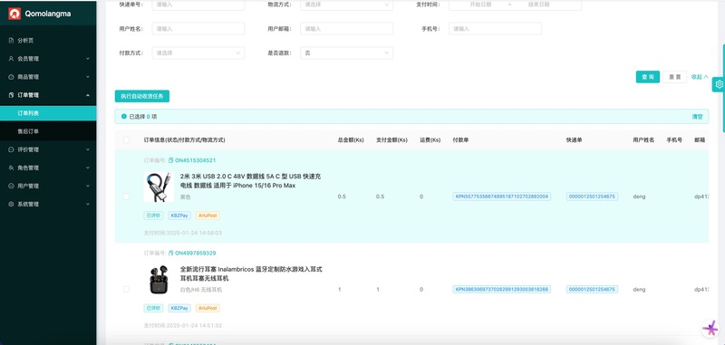This screenshot has height=345, width=725.
Task: Expand 用户管理 using its chevron
Action: tap(88, 187)
